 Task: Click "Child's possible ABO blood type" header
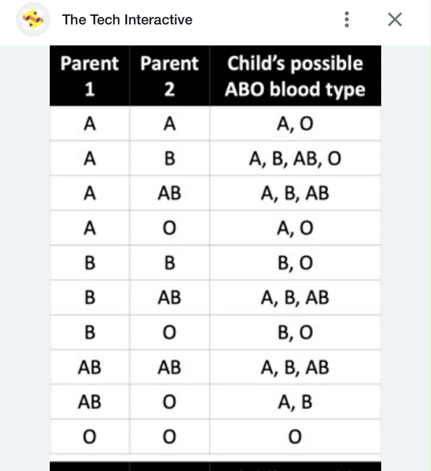pos(295,76)
